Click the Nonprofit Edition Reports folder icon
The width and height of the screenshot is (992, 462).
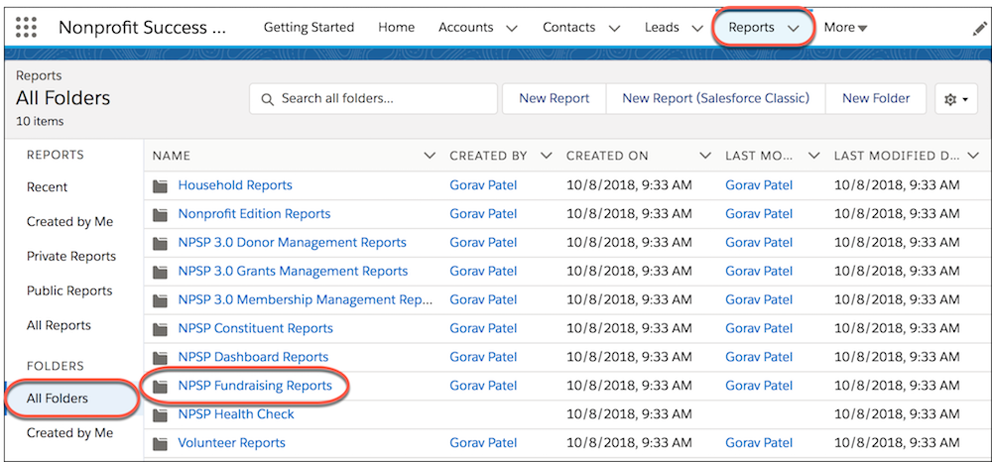pos(161,214)
